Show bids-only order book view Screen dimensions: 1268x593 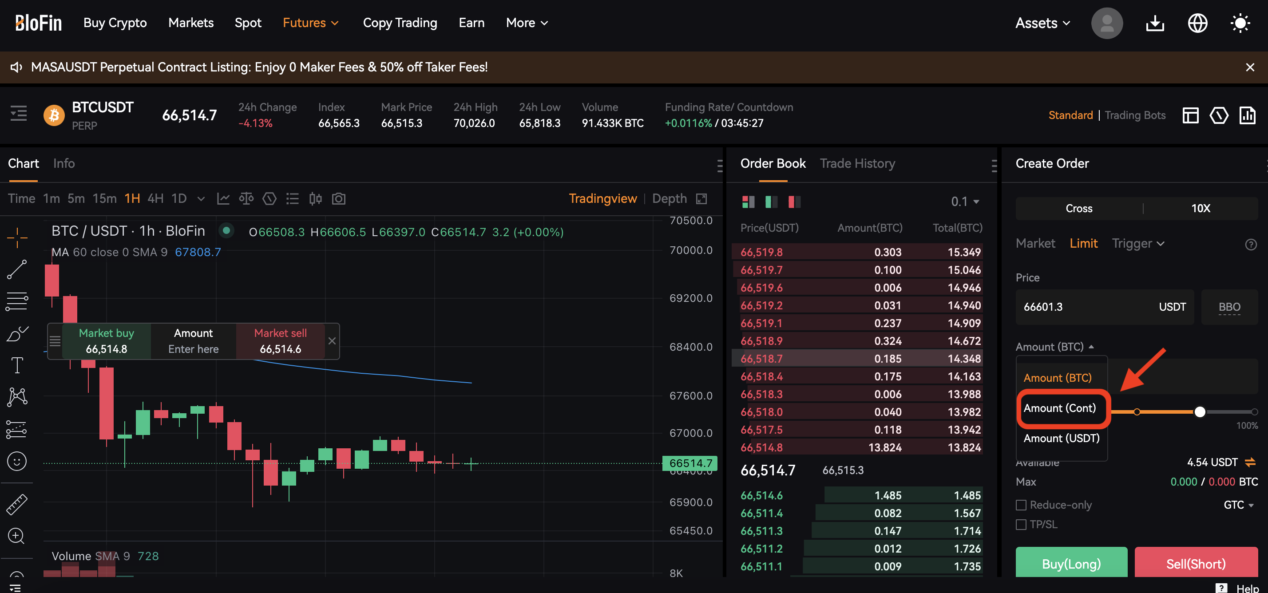tap(771, 202)
